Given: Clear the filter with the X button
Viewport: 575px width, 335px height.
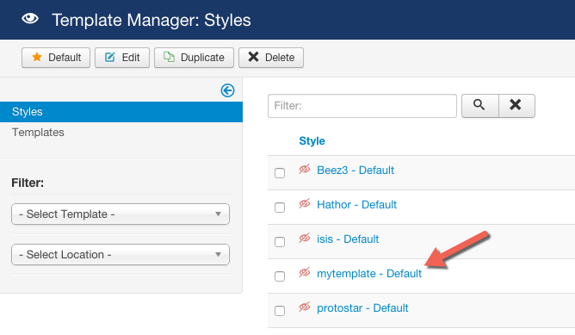Looking at the screenshot, I should (516, 106).
